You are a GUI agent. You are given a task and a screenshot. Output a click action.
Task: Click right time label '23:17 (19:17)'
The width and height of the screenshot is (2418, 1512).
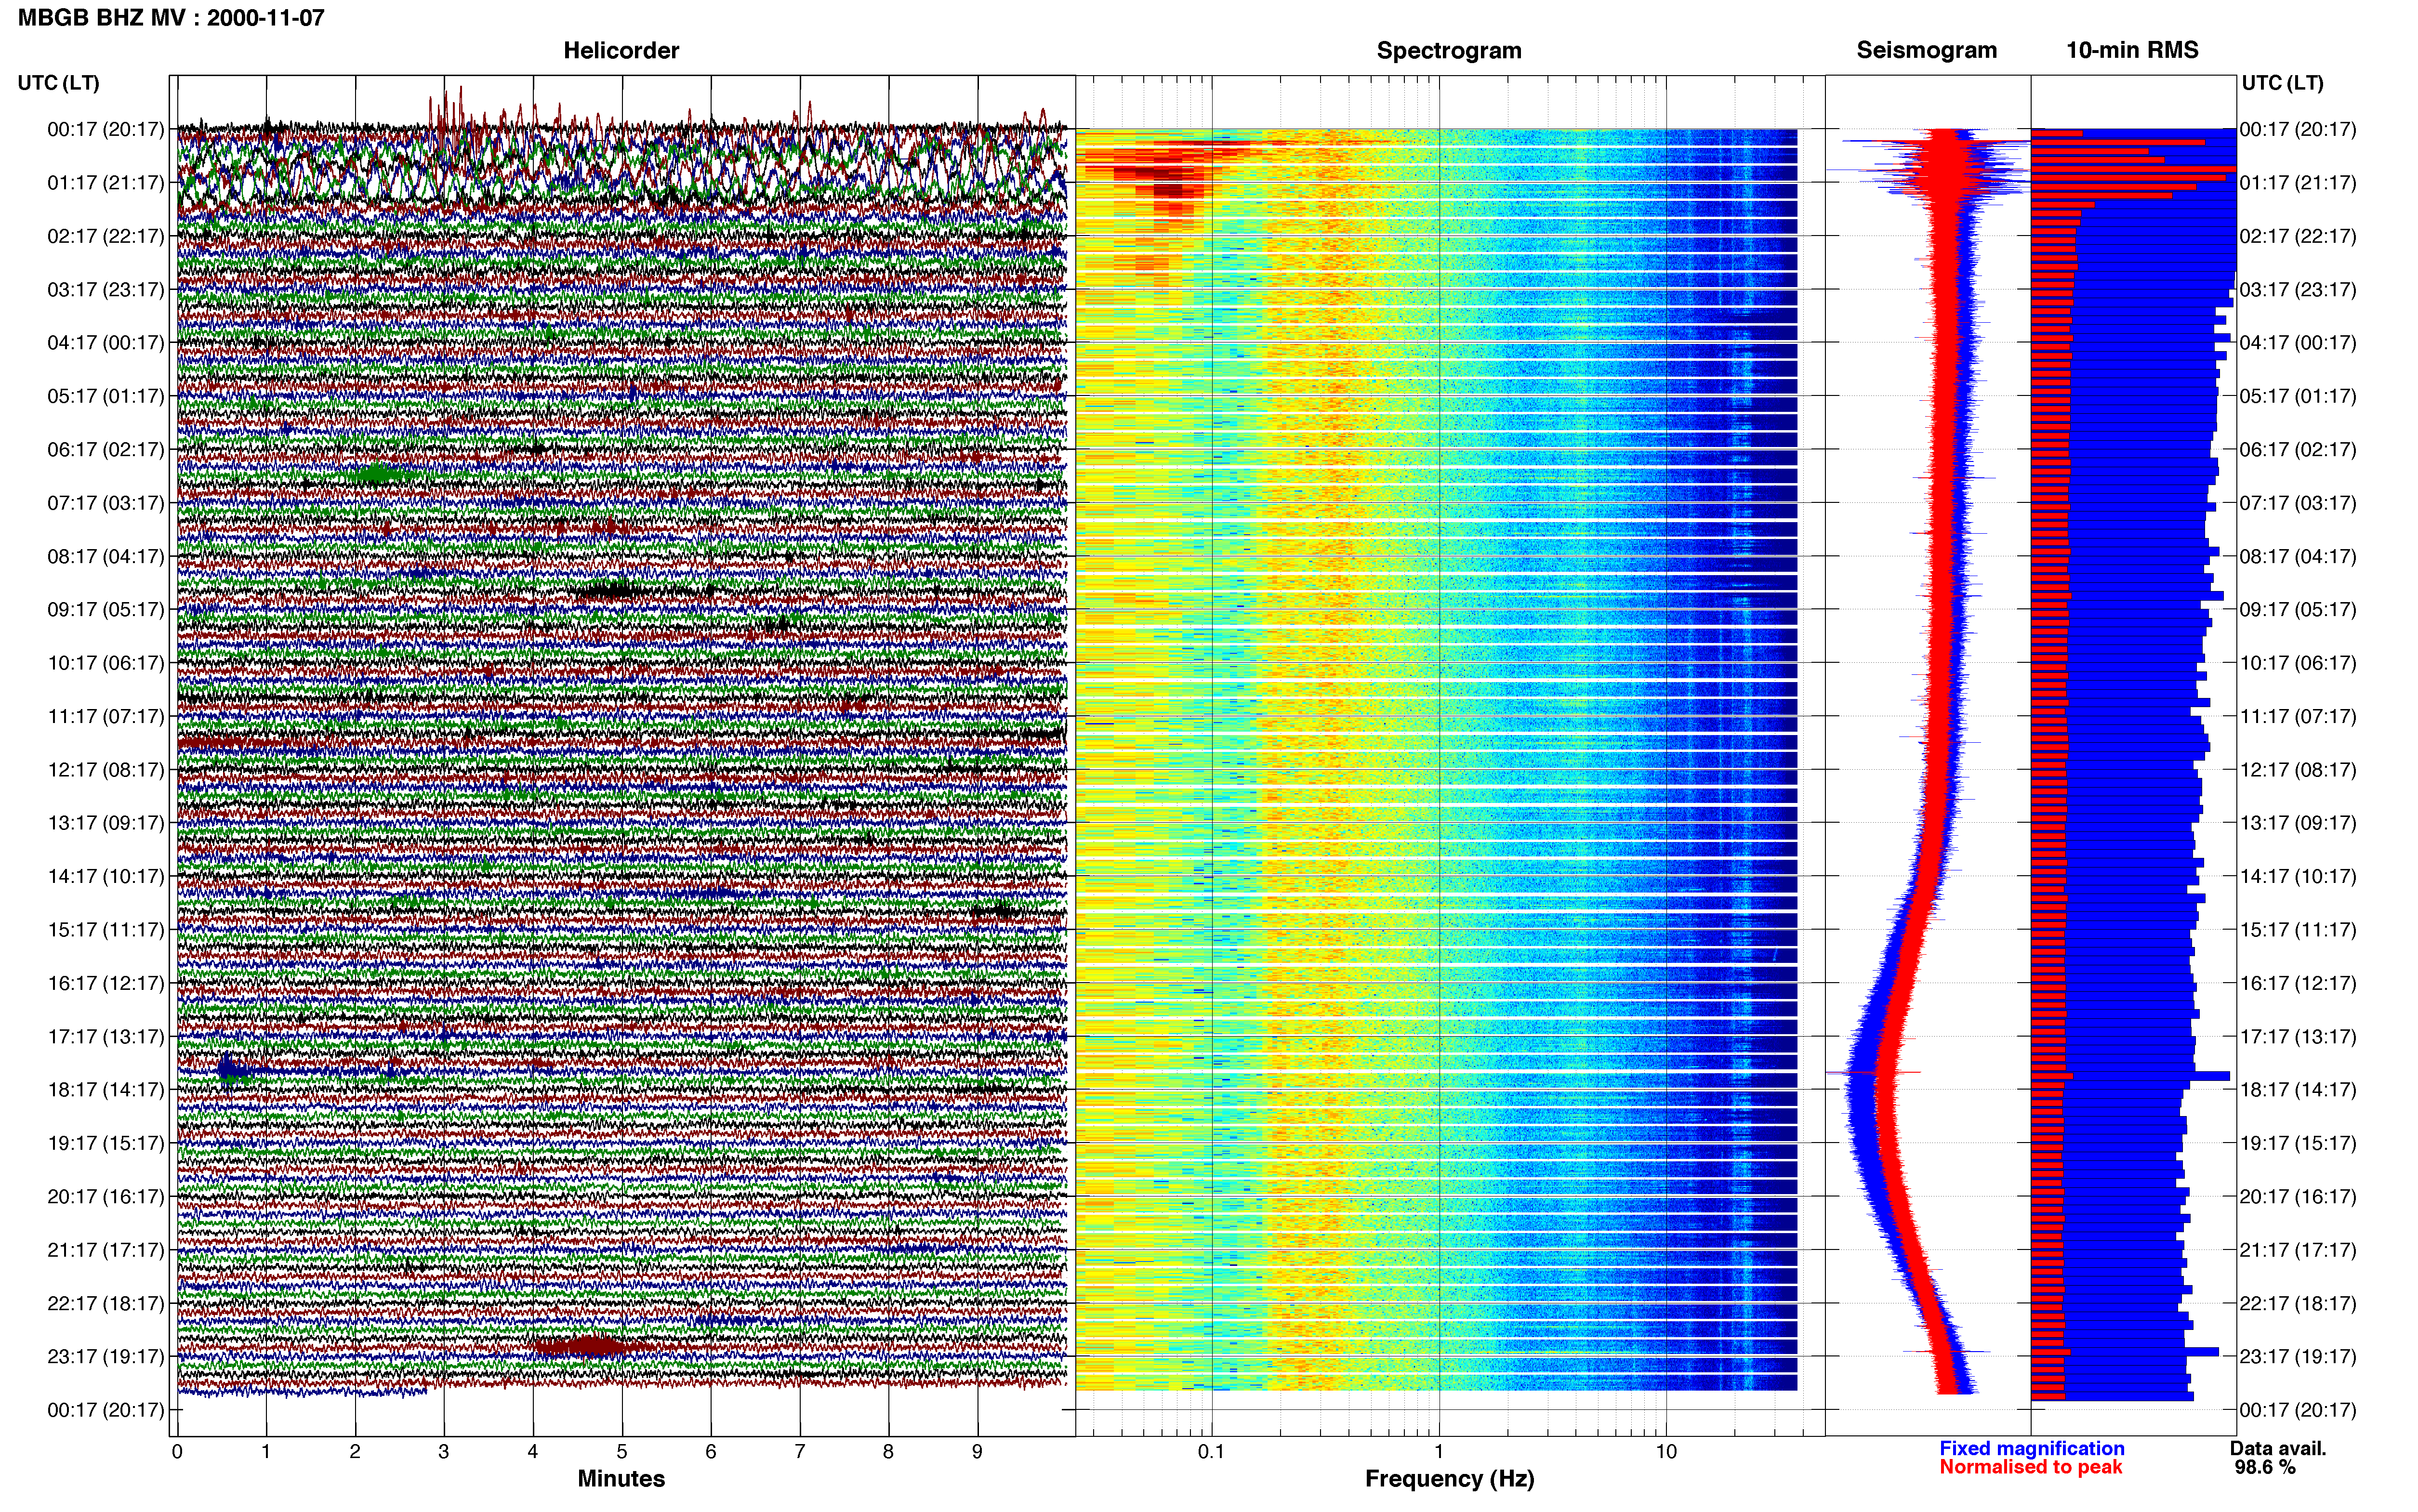(2298, 1356)
